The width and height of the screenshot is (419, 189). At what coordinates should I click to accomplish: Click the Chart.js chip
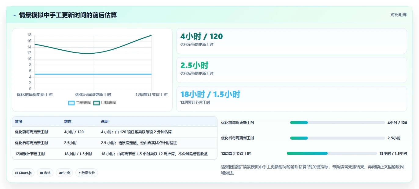pos(24,173)
